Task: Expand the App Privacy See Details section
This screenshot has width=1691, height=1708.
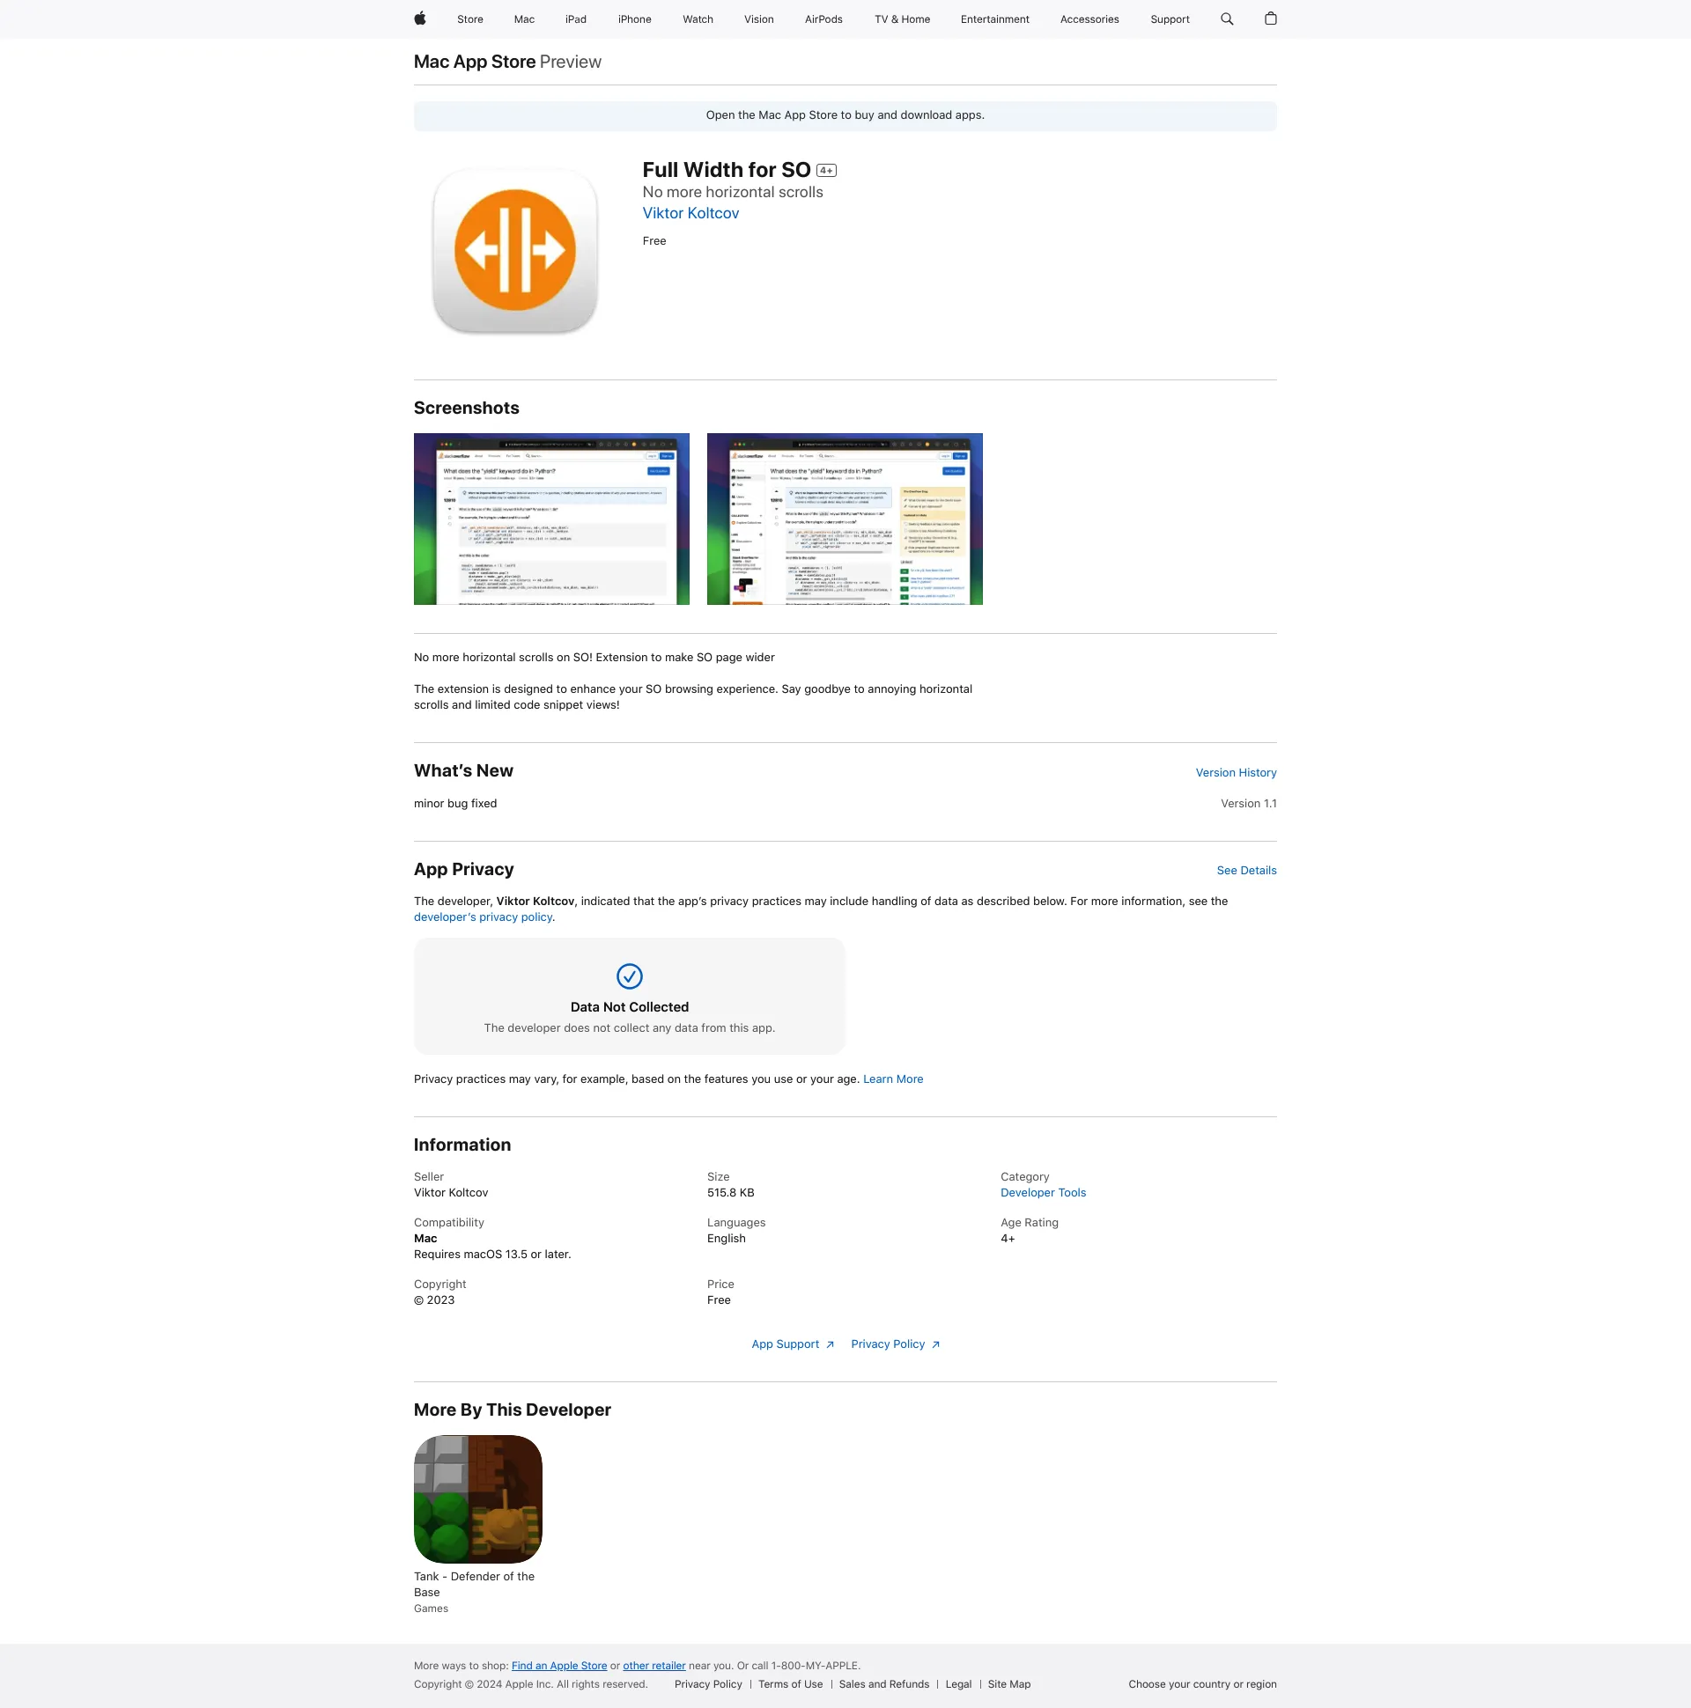Action: [x=1245, y=870]
